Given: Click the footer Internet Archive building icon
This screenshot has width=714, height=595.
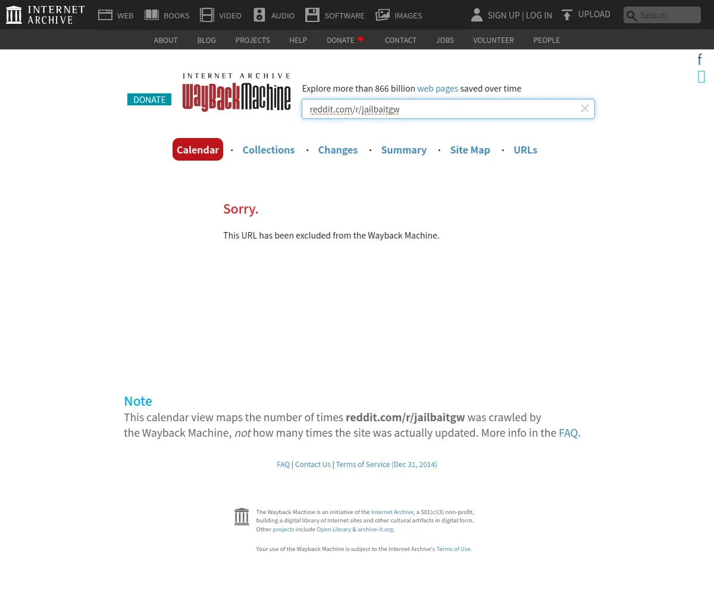Looking at the screenshot, I should [242, 516].
